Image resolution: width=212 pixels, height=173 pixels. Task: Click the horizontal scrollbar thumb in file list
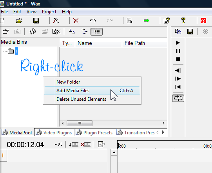(80, 123)
